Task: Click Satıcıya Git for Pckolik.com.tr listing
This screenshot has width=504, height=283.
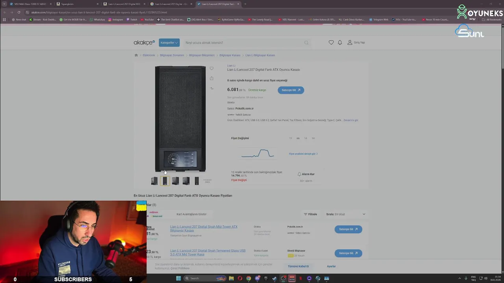Action: [348, 229]
